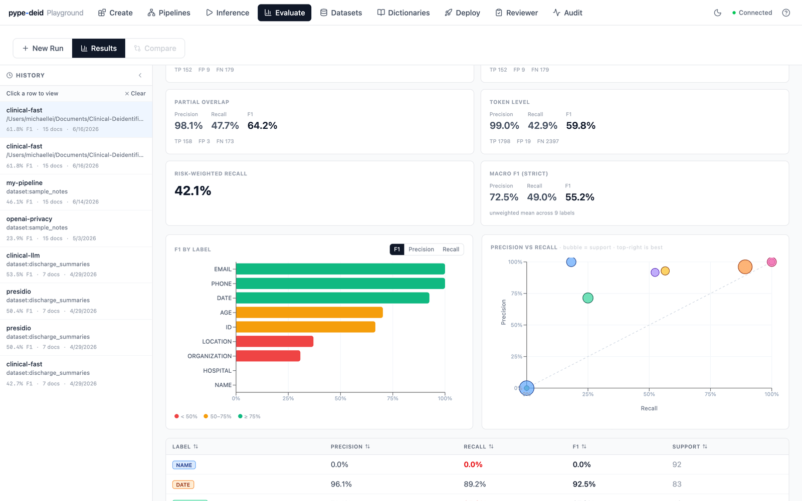802x501 pixels.
Task: Click the green EMAIL bar in chart
Action: [x=340, y=269]
